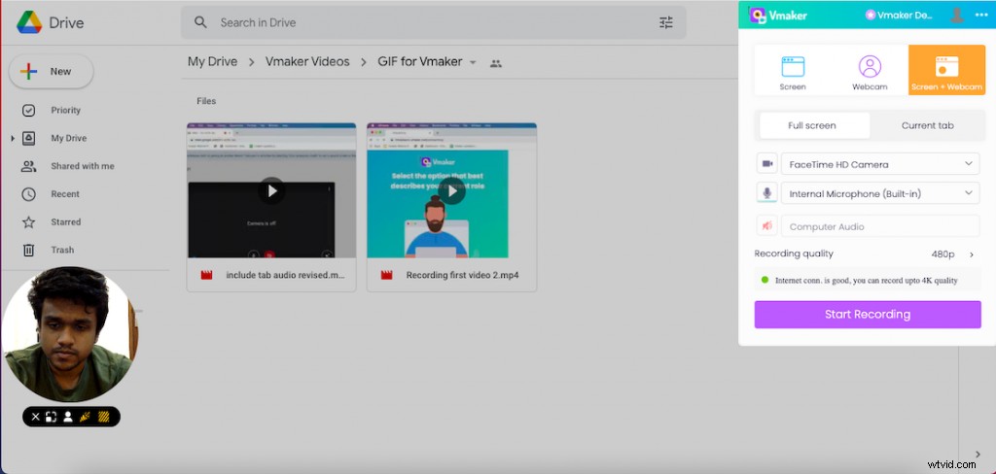Click the magnifier search icon in Drive
996x474 pixels.
[200, 23]
